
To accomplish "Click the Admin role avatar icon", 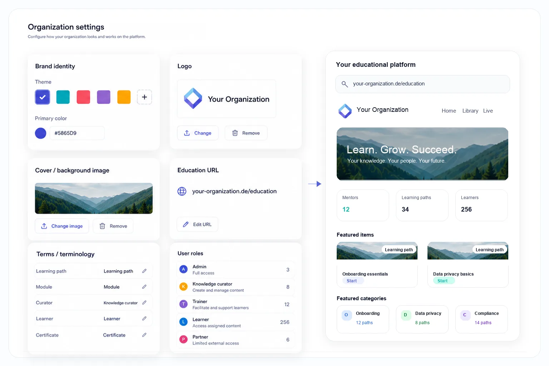I will [183, 269].
